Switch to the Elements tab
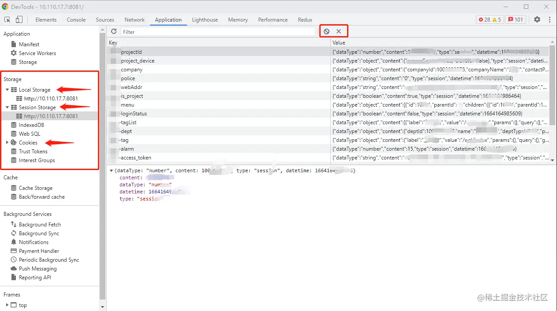557x311 pixels. (x=46, y=20)
